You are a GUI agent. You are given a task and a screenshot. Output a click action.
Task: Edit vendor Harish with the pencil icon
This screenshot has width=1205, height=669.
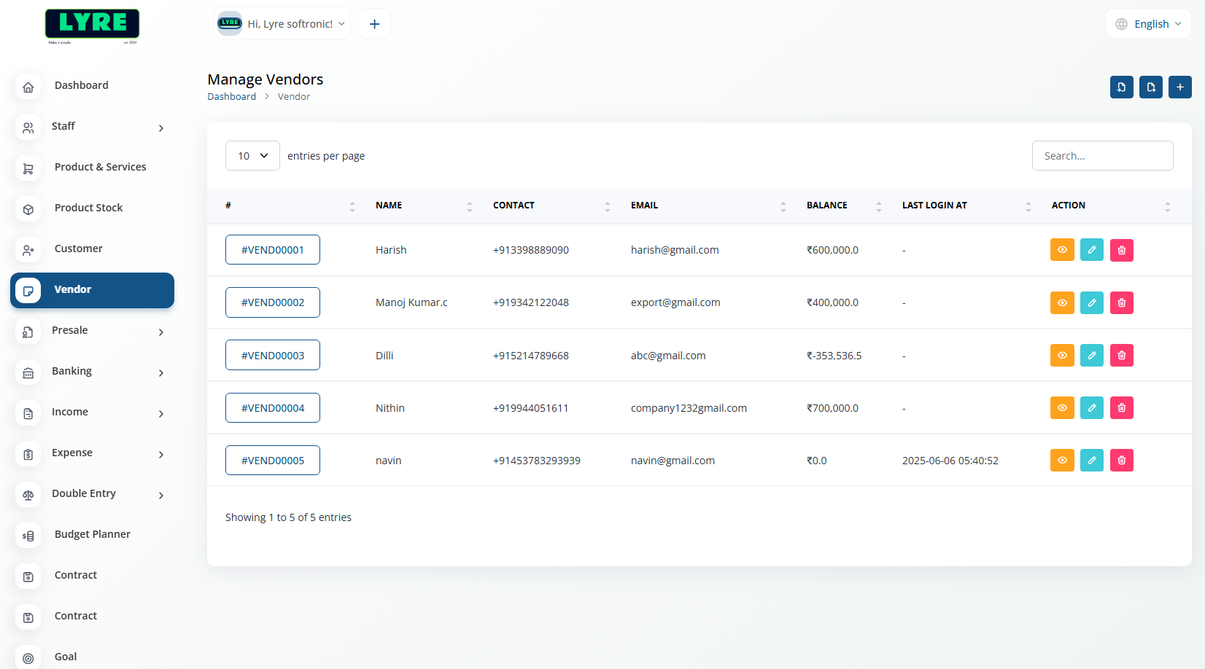pos(1091,250)
